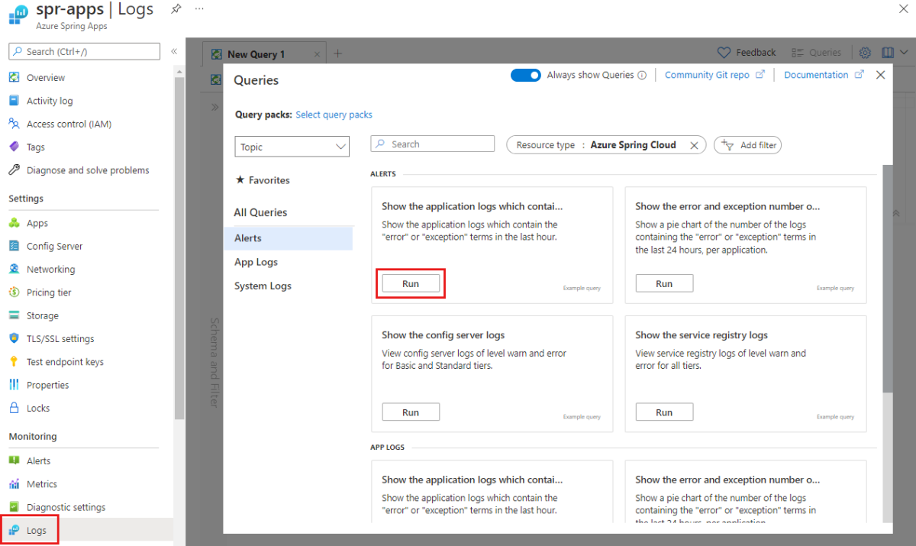Pin the spr-apps Logs page

[x=176, y=9]
